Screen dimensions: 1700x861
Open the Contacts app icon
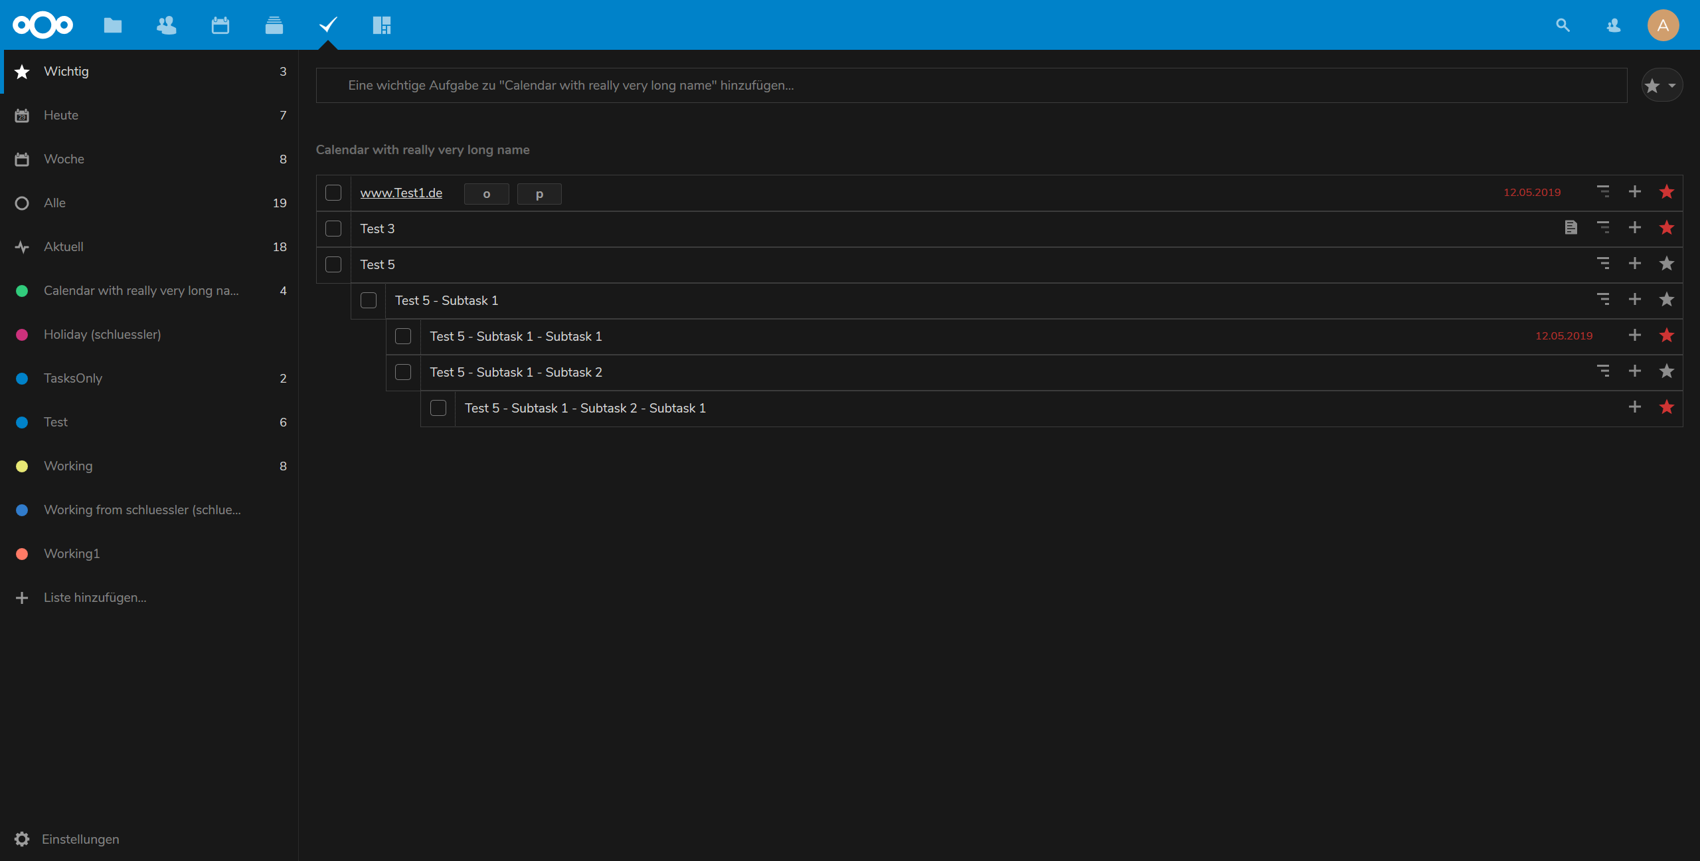pos(166,25)
